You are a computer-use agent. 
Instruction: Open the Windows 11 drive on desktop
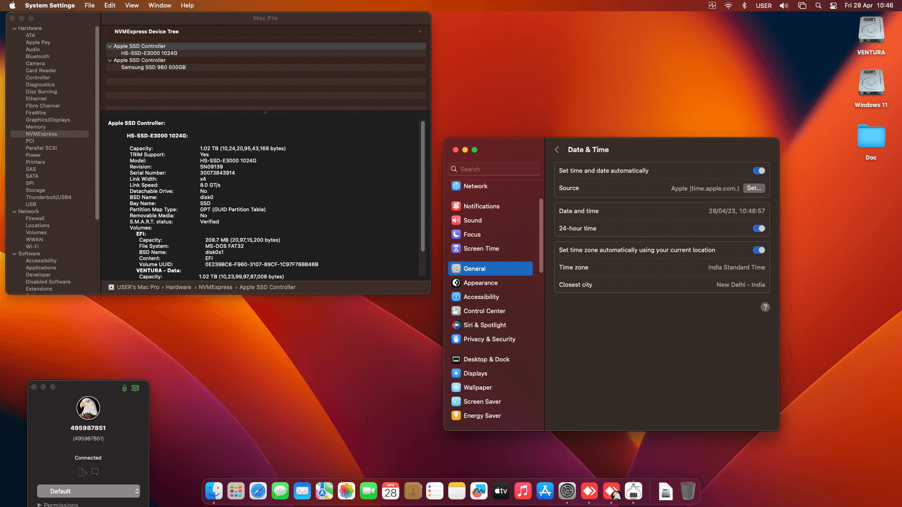[x=871, y=89]
